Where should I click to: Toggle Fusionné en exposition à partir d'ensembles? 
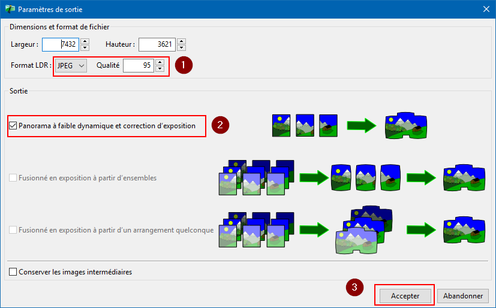coord(13,178)
